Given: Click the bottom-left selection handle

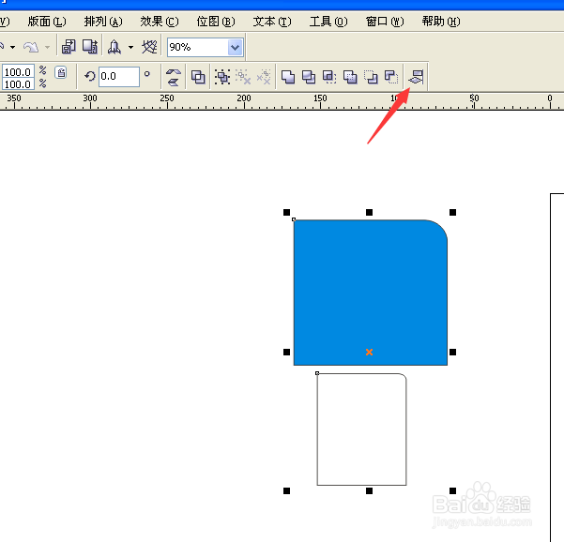Looking at the screenshot, I should click(x=286, y=490).
